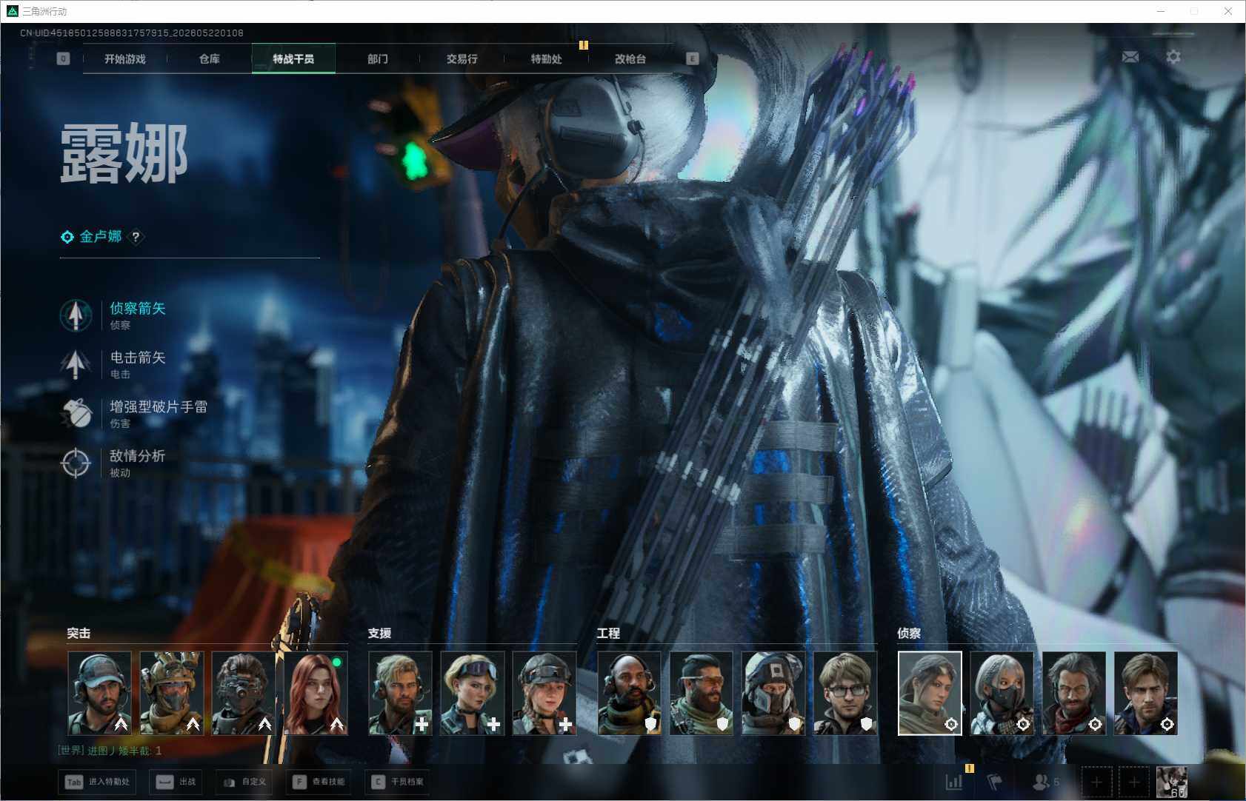Open the 自定义 customize button
1246x801 pixels.
tap(244, 782)
